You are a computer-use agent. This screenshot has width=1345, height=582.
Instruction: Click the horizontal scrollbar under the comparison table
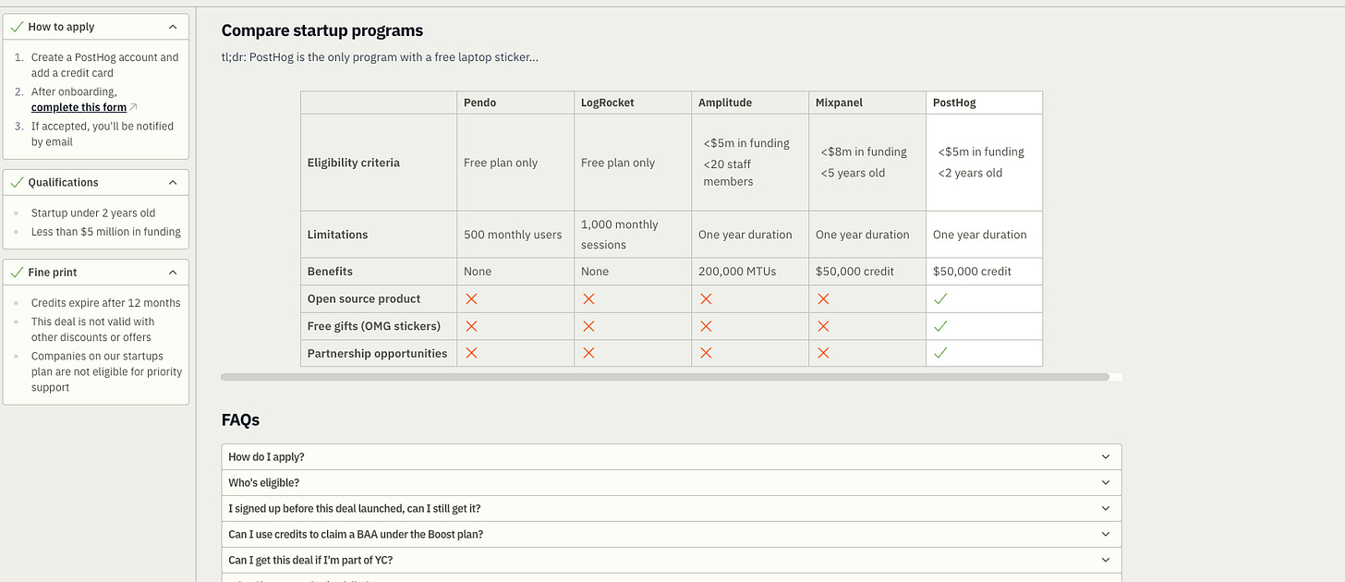tap(665, 377)
